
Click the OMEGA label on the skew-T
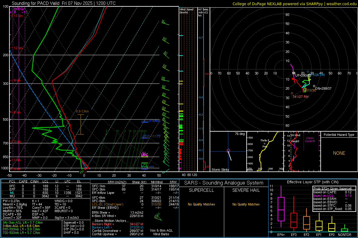(x=19, y=9)
